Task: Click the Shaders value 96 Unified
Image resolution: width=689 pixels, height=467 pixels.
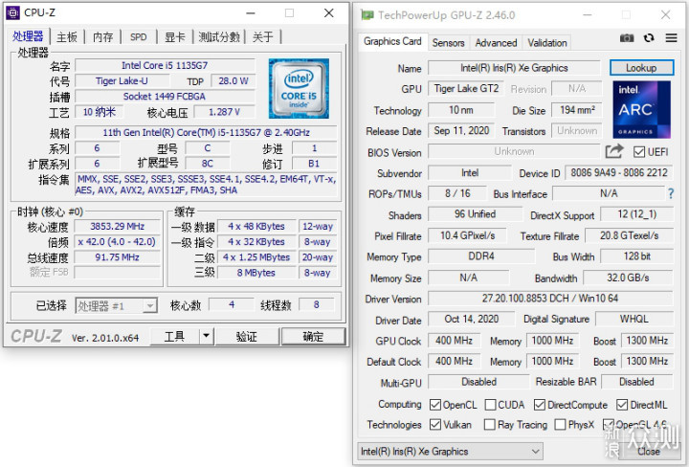Action: click(x=475, y=214)
